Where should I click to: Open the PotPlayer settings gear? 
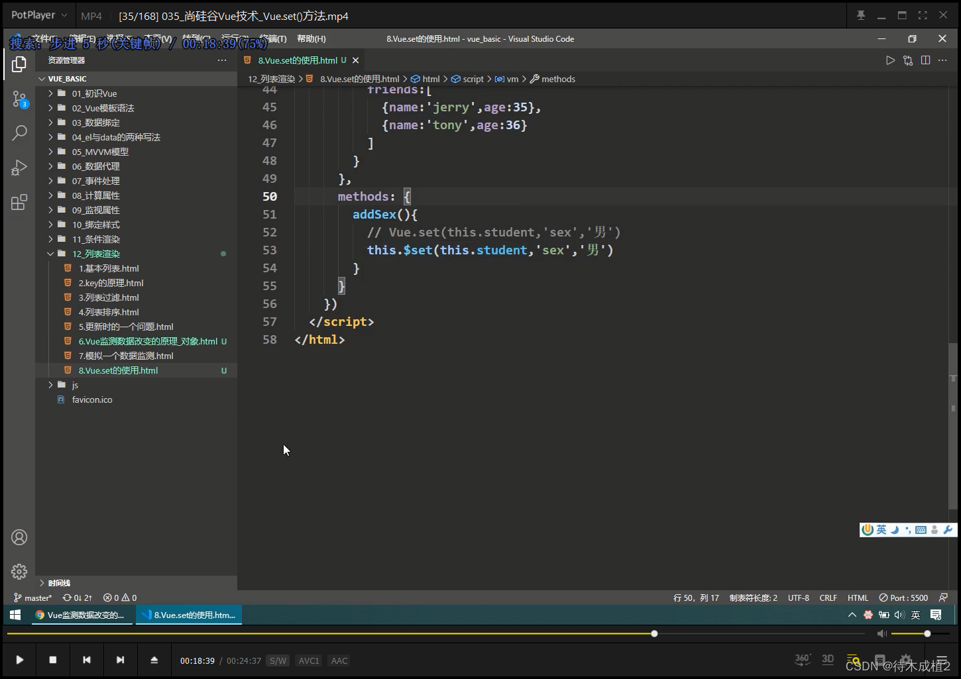click(x=905, y=660)
